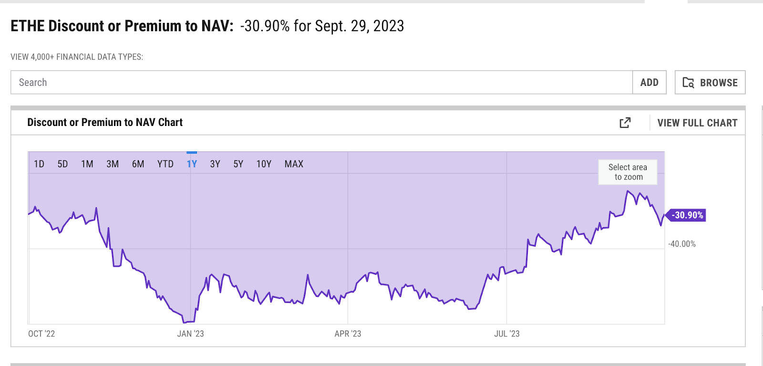
Task: Open chart in new window icon
Action: 625,123
